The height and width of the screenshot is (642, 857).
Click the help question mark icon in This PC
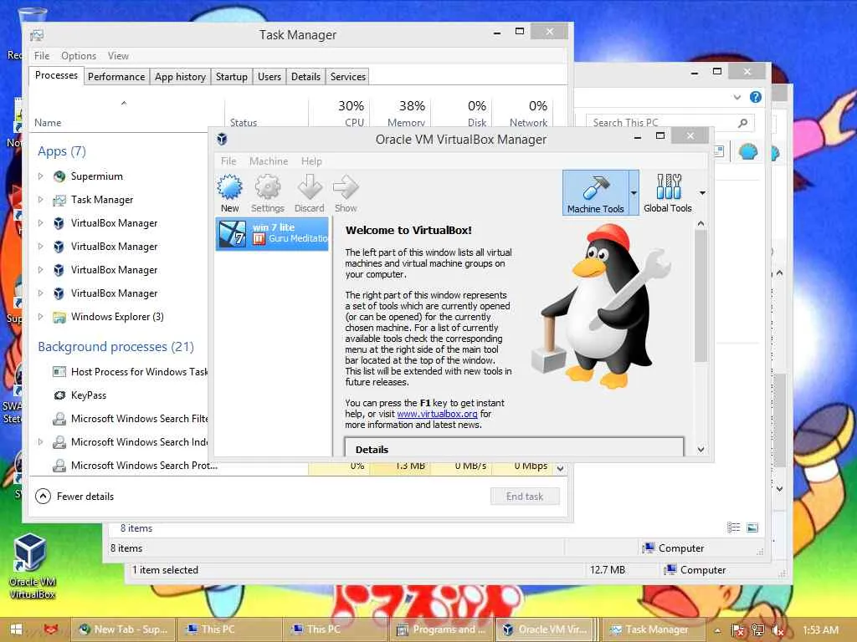point(756,97)
